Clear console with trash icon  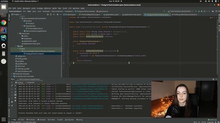(x=15, y=100)
